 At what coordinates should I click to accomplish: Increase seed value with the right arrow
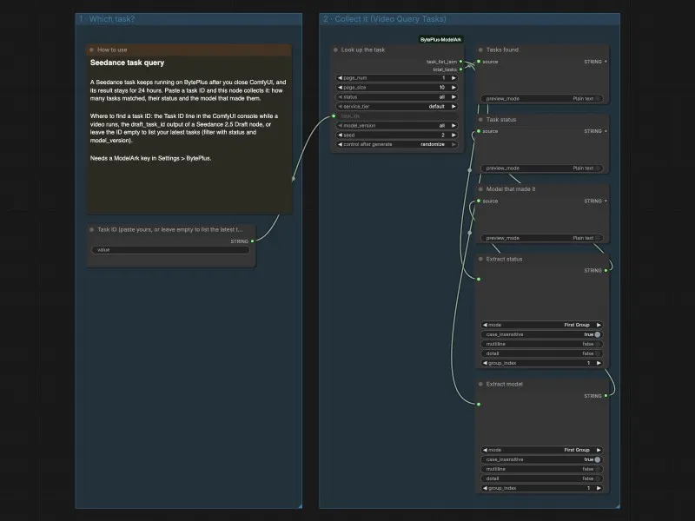pos(453,135)
